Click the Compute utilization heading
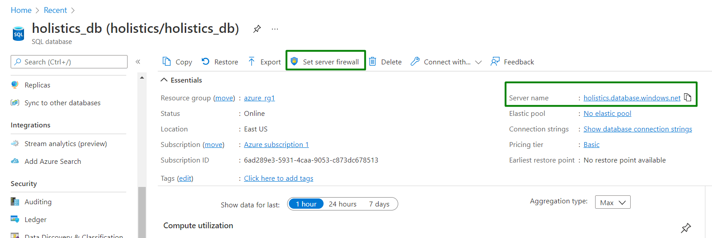Screen dimensions: 712x238 pos(198,226)
